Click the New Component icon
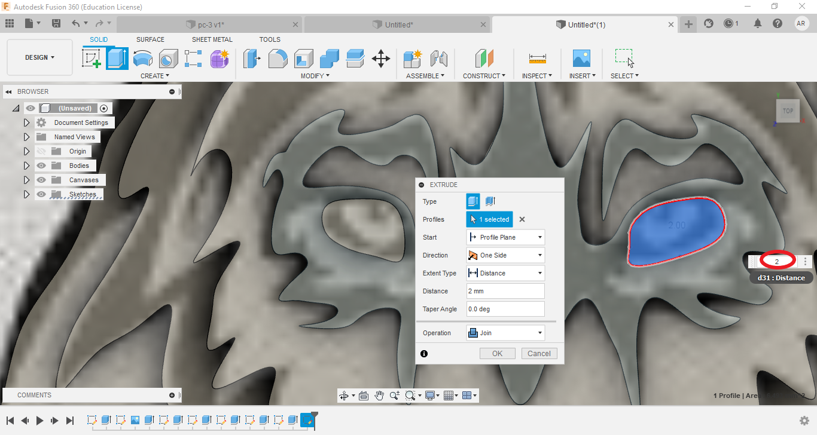 point(413,59)
